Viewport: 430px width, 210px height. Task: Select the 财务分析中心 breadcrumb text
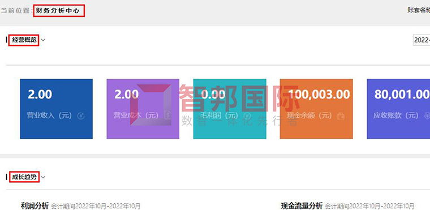click(x=58, y=11)
